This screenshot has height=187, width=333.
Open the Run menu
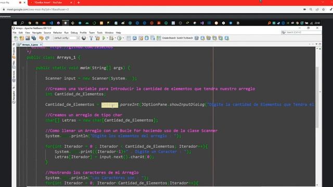coord(66,33)
